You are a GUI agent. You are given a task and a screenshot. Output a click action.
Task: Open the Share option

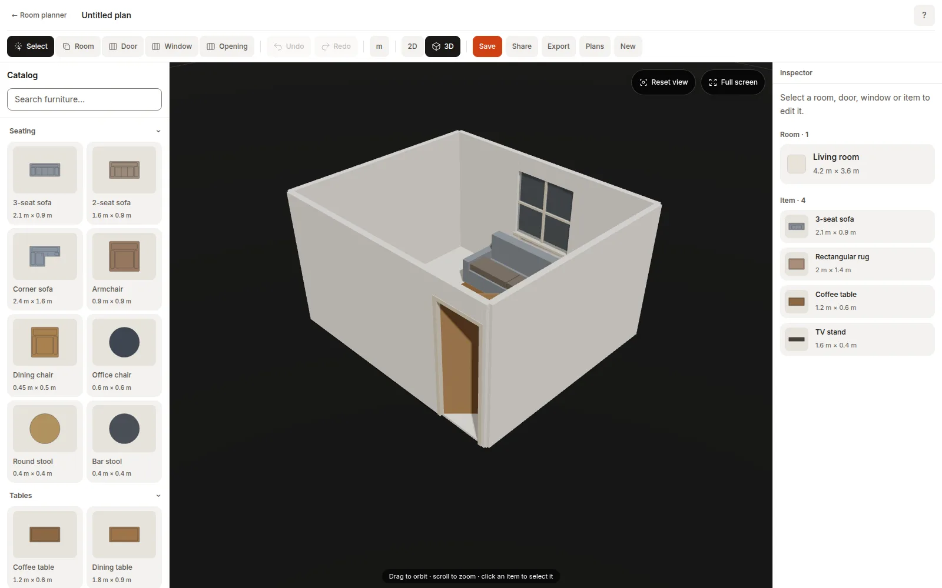522,46
